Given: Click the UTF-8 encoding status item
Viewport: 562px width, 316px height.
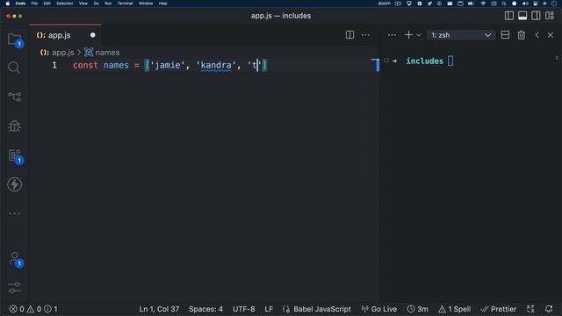Looking at the screenshot, I should point(244,309).
